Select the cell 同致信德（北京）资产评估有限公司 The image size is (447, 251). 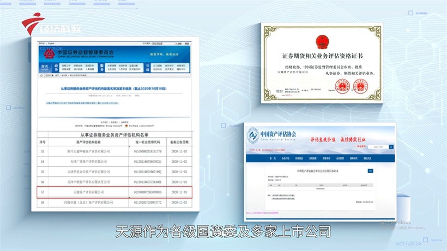(88, 203)
